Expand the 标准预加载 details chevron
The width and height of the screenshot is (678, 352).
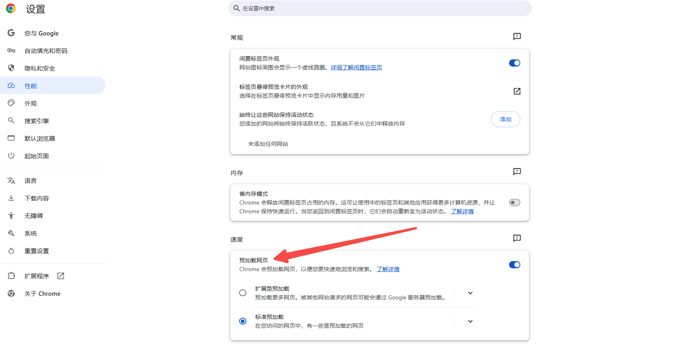pyautogui.click(x=470, y=321)
